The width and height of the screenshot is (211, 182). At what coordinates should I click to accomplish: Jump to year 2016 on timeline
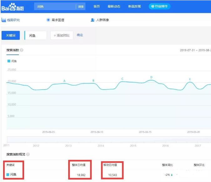165,146
